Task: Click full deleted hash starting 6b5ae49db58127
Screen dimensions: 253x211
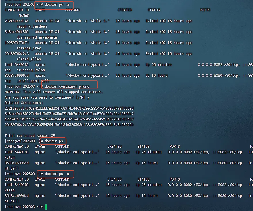Action: pyautogui.click(x=69, y=114)
